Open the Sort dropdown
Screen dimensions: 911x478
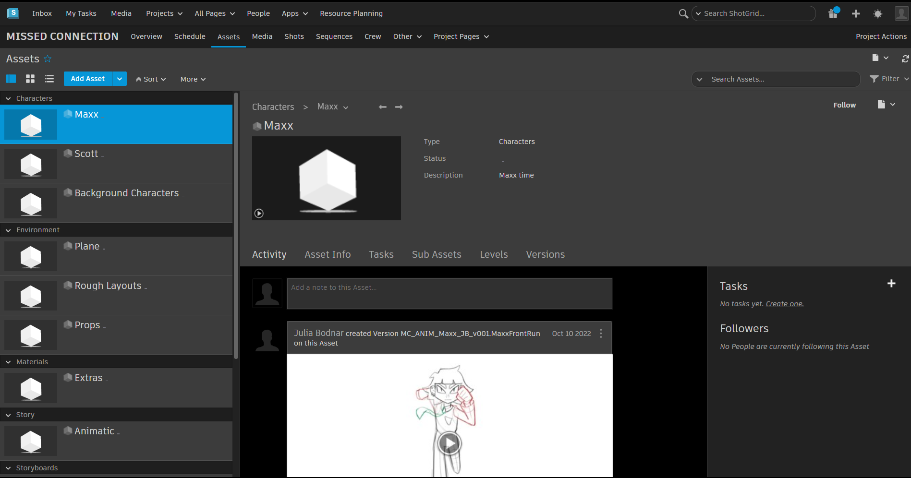[151, 79]
